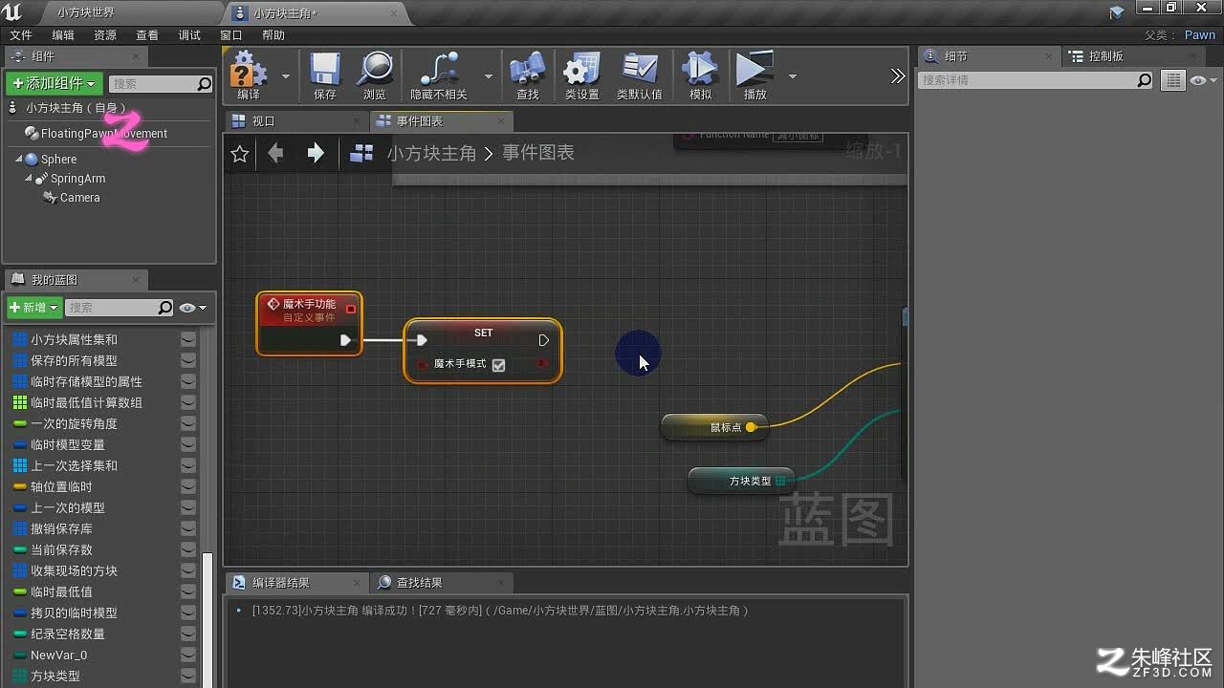1224x688 pixels.
Task: Collapse the Sphere component tree arrow
Action: pos(18,160)
